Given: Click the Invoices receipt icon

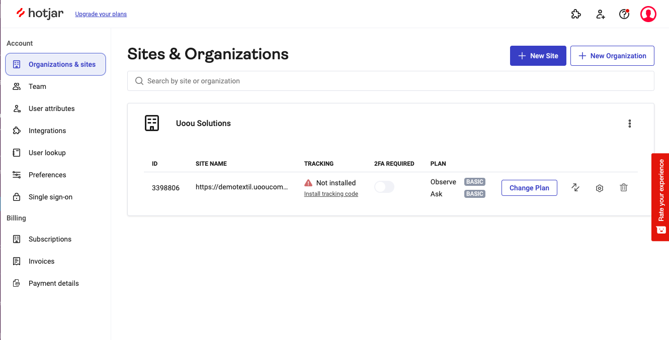Looking at the screenshot, I should 17,261.
